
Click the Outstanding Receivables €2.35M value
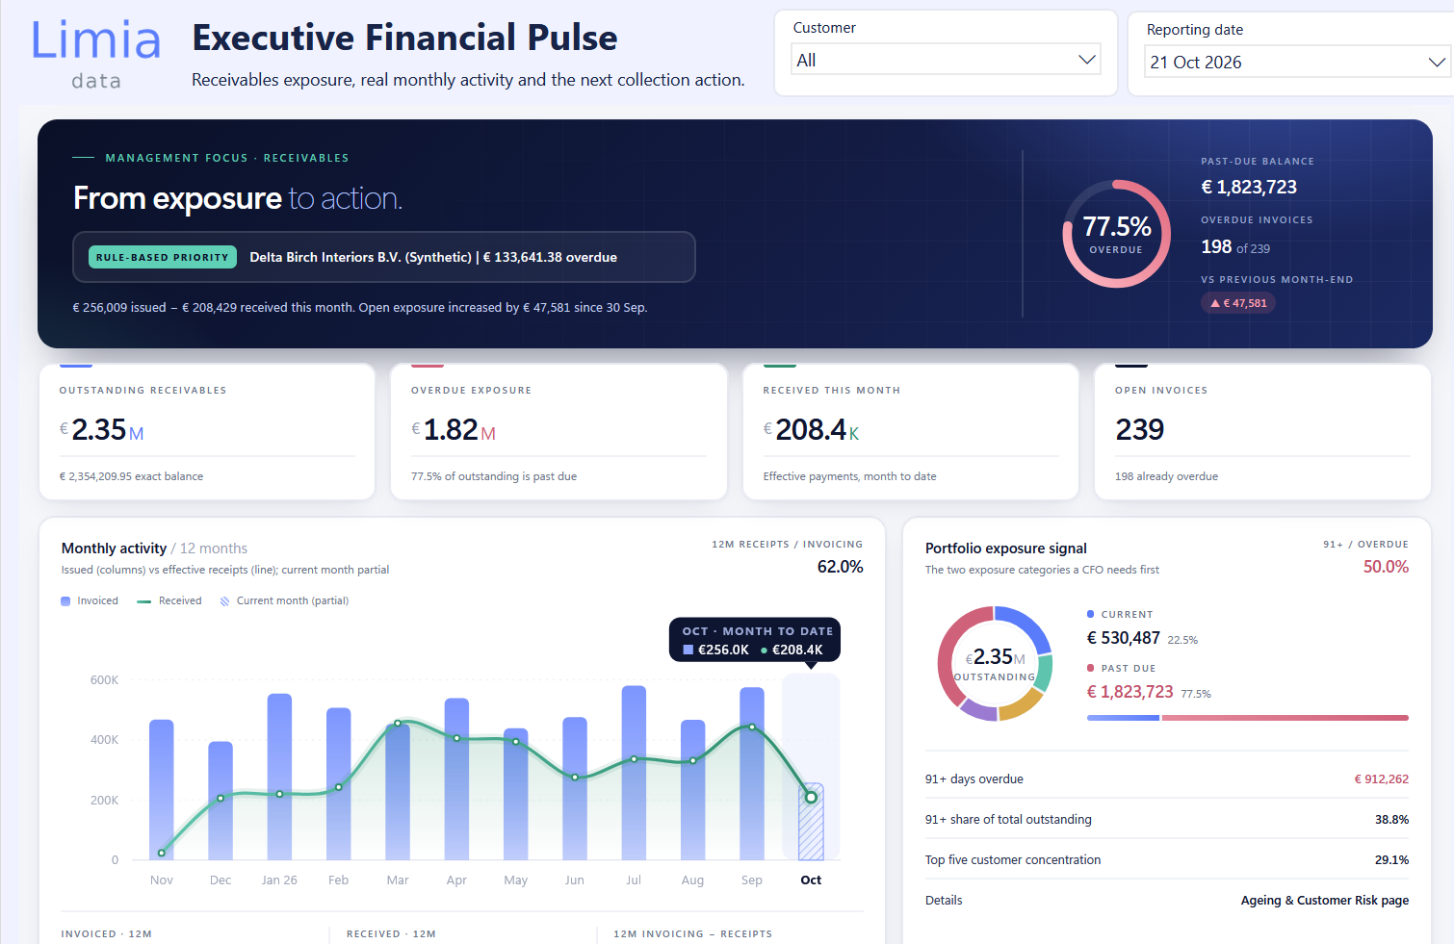[102, 429]
